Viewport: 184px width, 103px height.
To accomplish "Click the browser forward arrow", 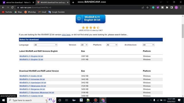I will tap(8, 7).
